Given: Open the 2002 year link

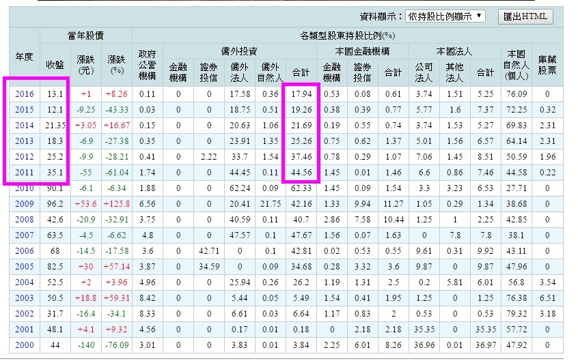Looking at the screenshot, I should pos(25,314).
